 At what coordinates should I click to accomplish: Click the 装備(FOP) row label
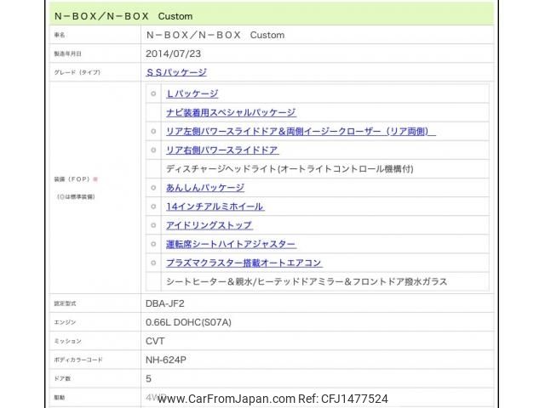tap(72, 179)
